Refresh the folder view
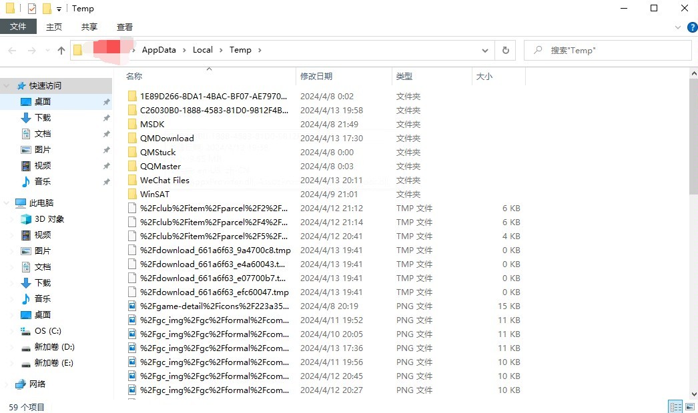 tap(505, 50)
